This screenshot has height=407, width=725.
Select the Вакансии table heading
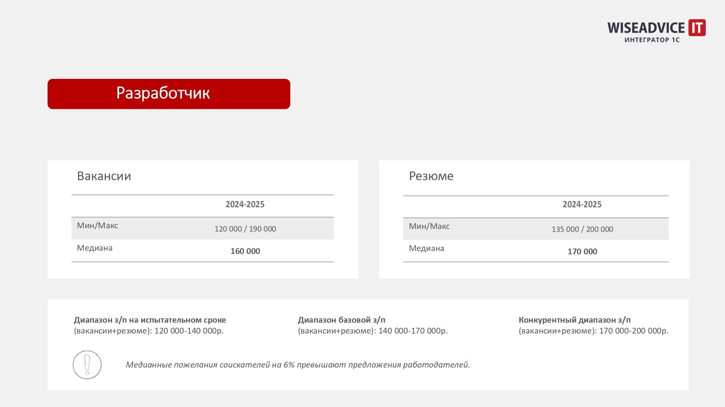(104, 176)
